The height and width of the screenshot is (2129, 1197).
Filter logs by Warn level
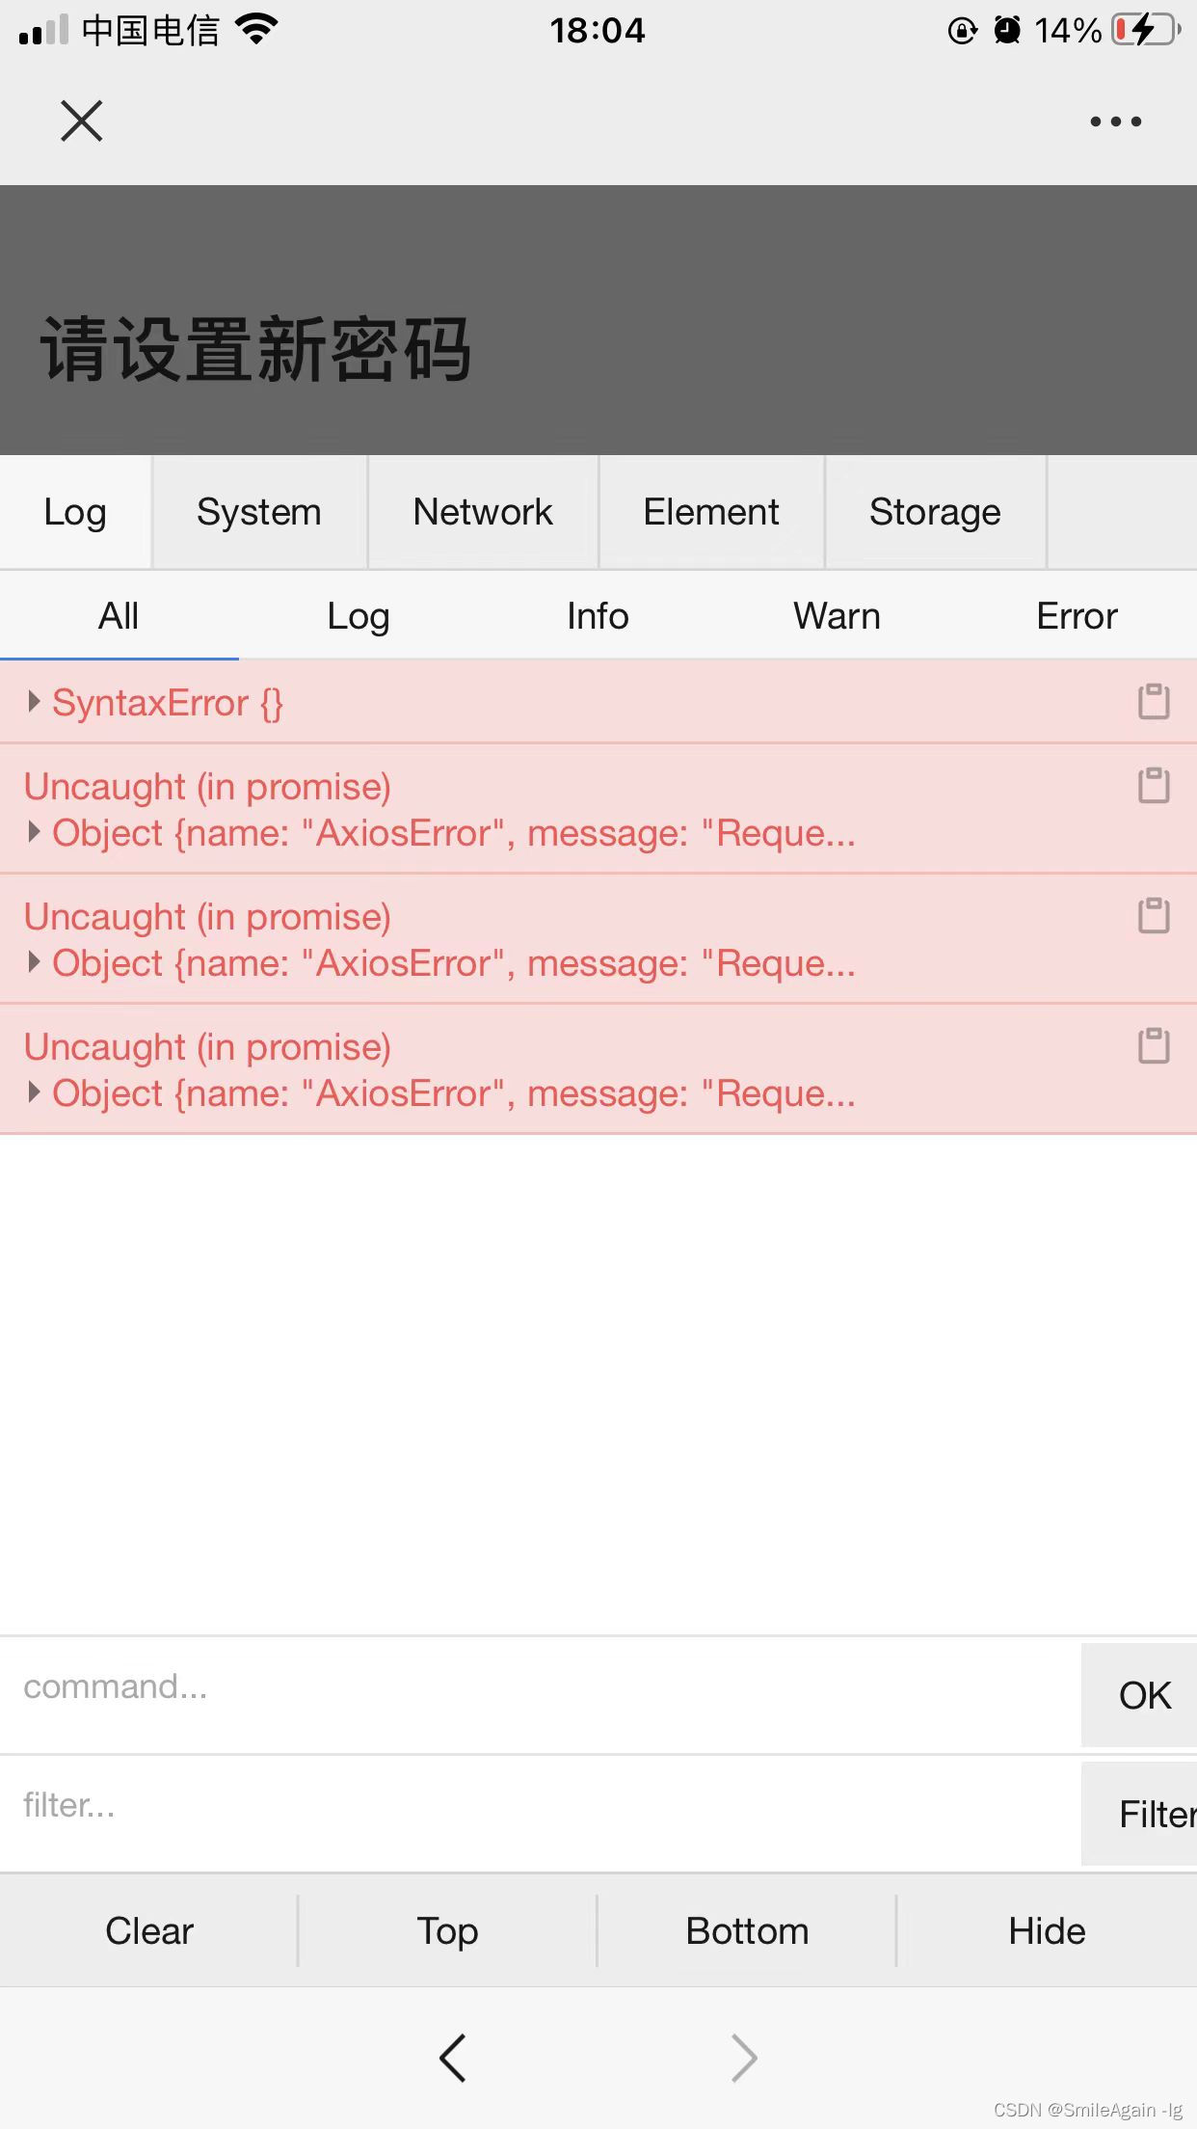click(836, 614)
